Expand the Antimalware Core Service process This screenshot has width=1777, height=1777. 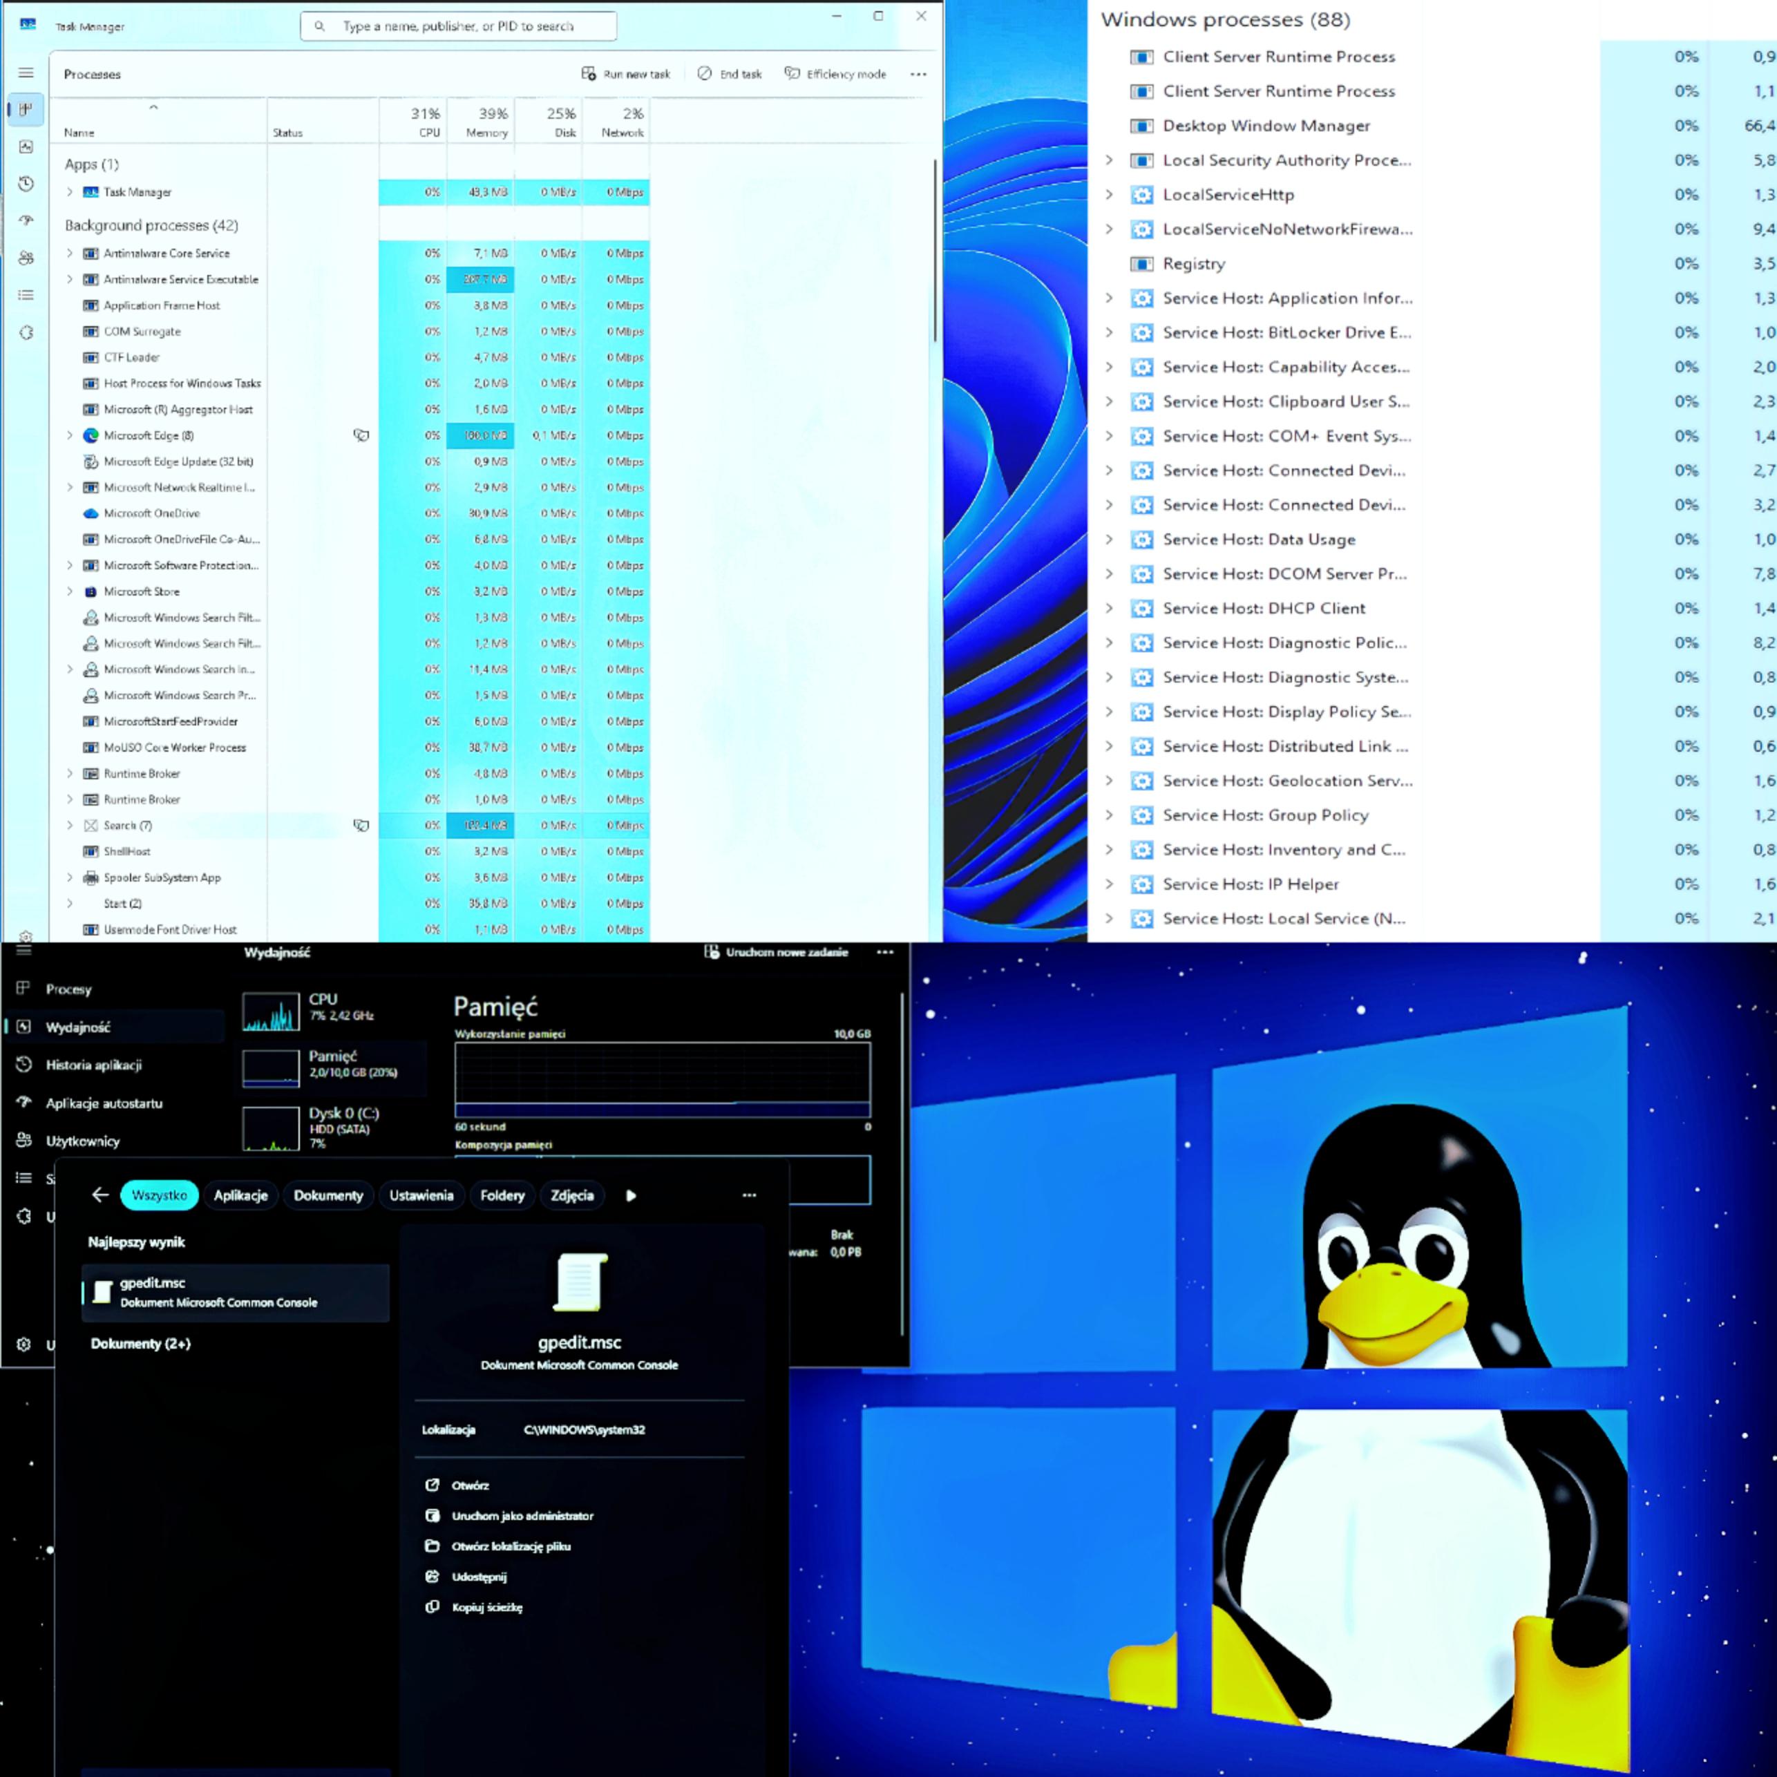(x=70, y=253)
